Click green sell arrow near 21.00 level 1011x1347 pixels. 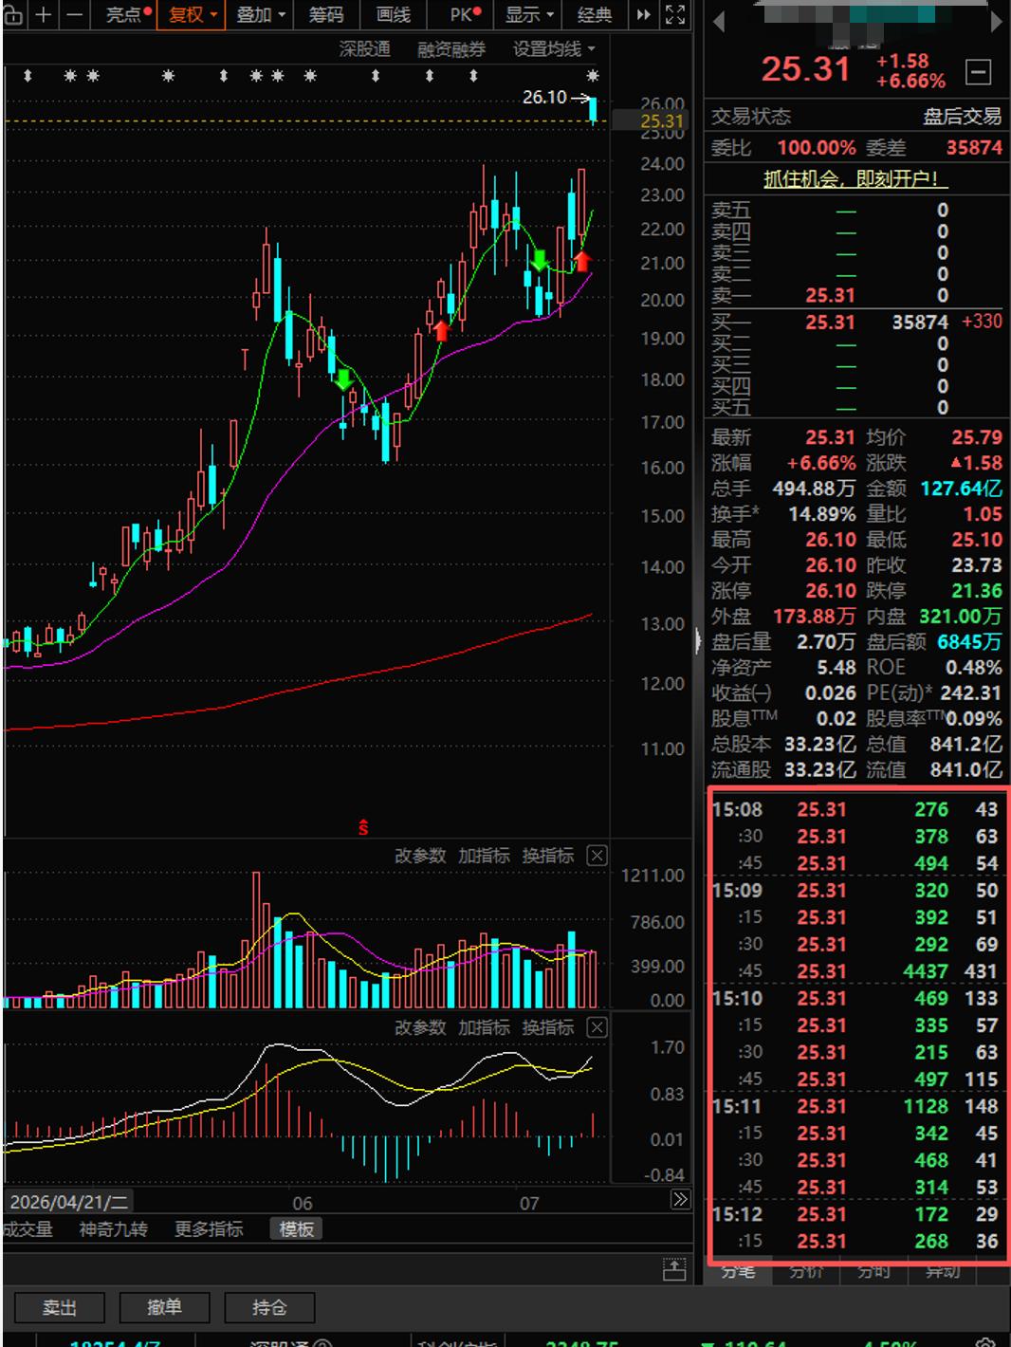click(x=539, y=260)
